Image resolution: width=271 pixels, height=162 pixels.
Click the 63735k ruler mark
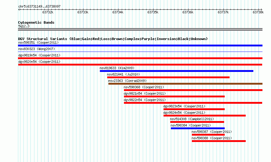coord(153,12)
